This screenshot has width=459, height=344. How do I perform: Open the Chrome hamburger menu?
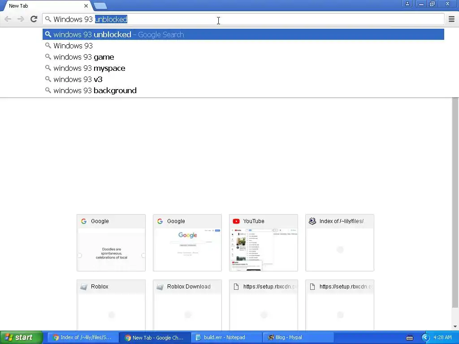click(x=452, y=19)
